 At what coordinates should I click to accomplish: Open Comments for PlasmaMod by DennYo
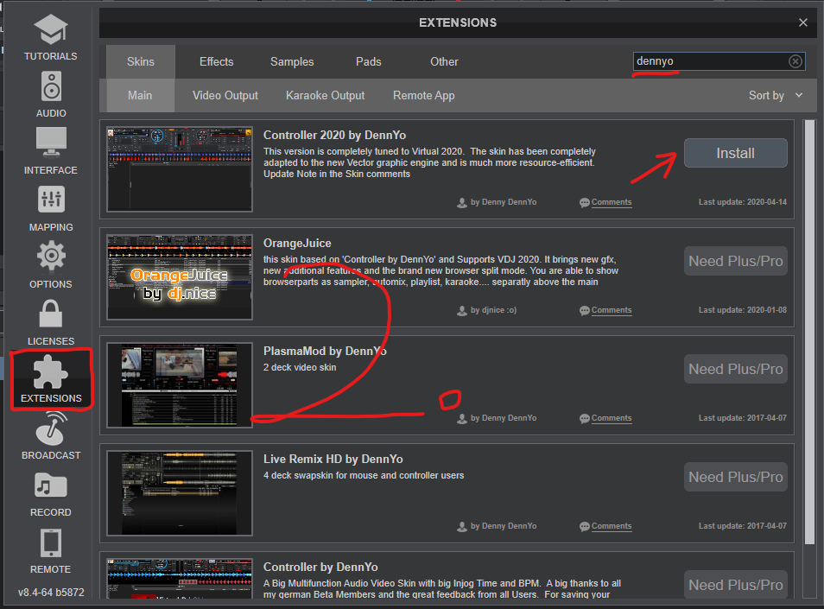[612, 418]
